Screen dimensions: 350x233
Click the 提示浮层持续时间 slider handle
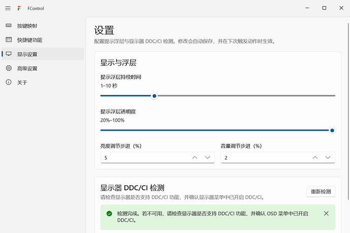pos(154,96)
